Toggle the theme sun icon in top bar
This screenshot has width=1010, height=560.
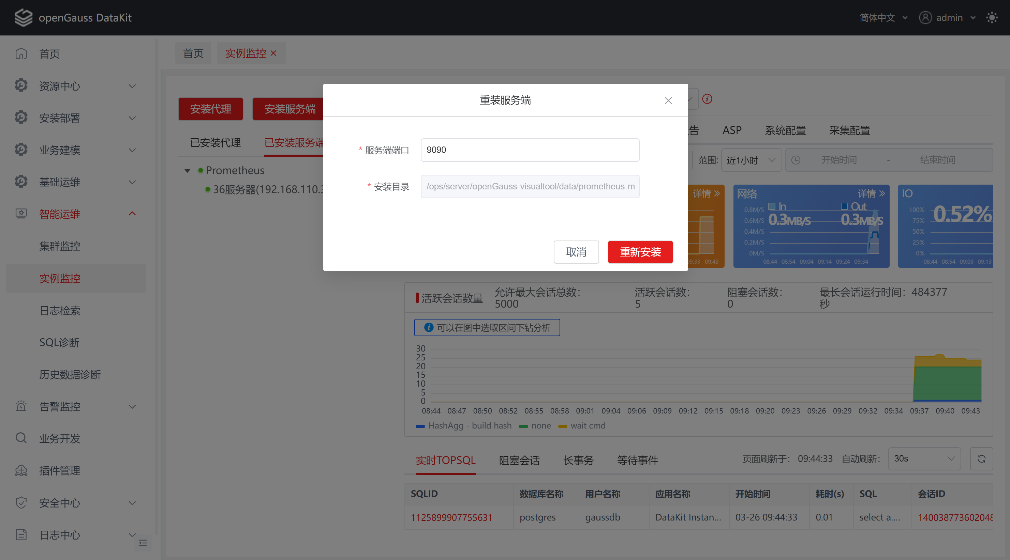992,17
